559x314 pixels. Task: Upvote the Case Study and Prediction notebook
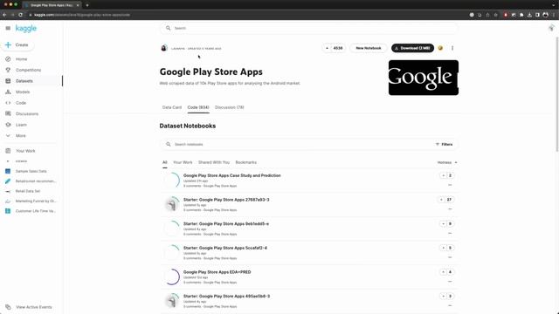point(443,175)
